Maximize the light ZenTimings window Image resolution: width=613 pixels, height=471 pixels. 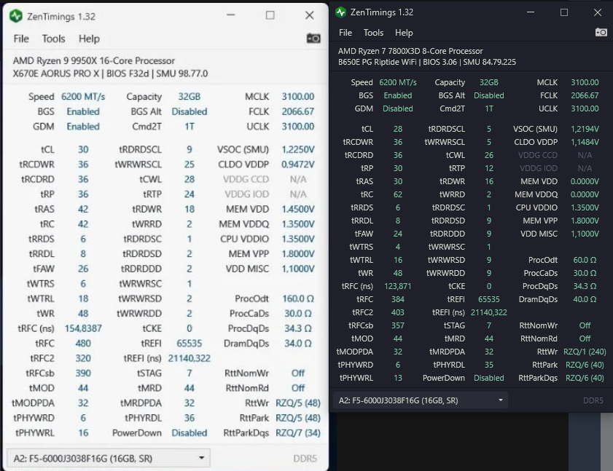[270, 15]
